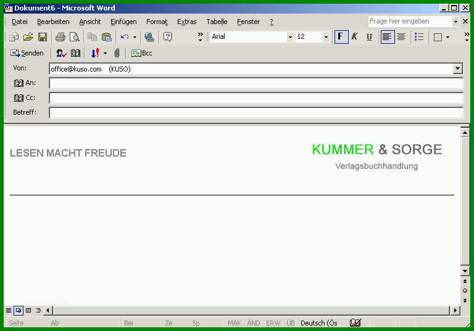Image resolution: width=474 pixels, height=331 pixels.
Task: Toggle italic formatting K button
Action: point(355,37)
